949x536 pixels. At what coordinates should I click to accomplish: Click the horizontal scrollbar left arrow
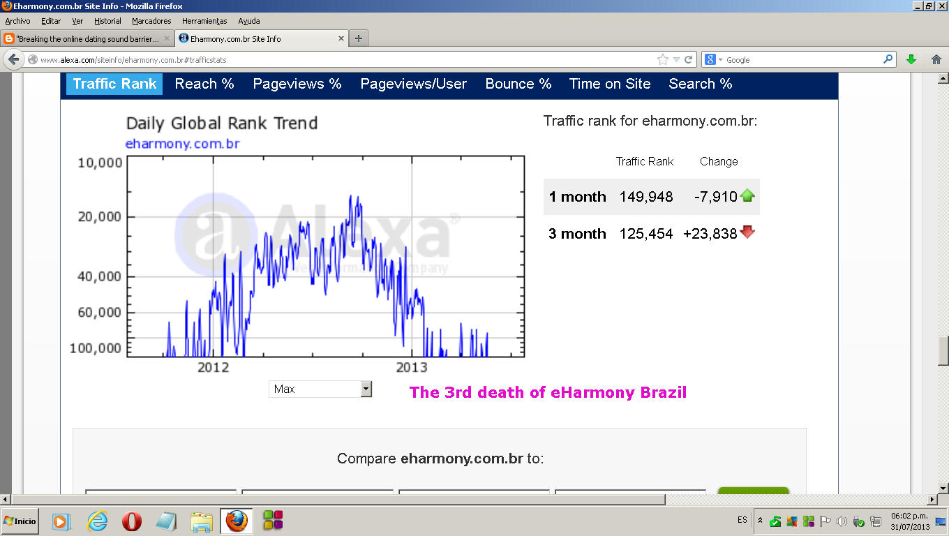click(6, 500)
